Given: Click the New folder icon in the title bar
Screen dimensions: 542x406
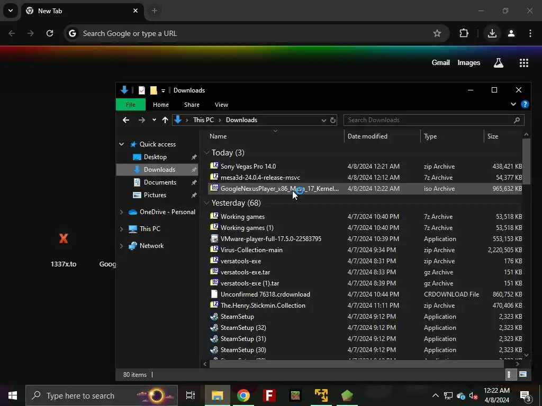Looking at the screenshot, I should coord(153,90).
